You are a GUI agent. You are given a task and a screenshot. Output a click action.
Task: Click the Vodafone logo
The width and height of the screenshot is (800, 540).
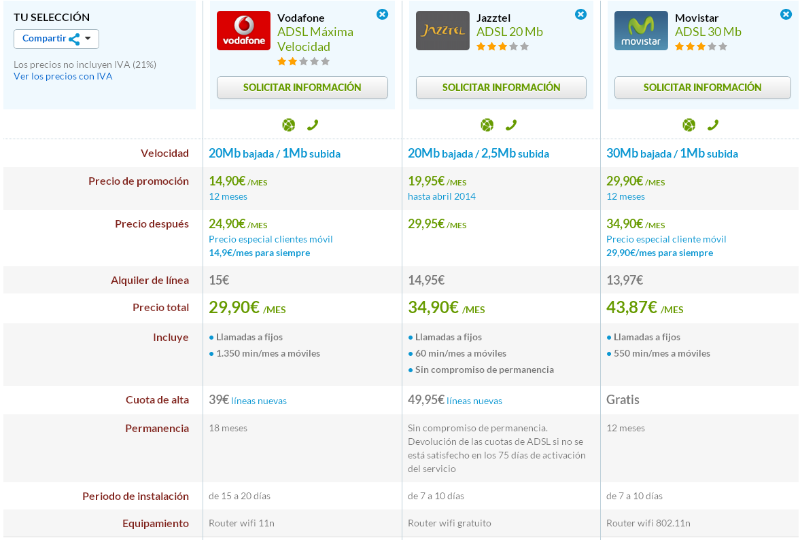[243, 31]
